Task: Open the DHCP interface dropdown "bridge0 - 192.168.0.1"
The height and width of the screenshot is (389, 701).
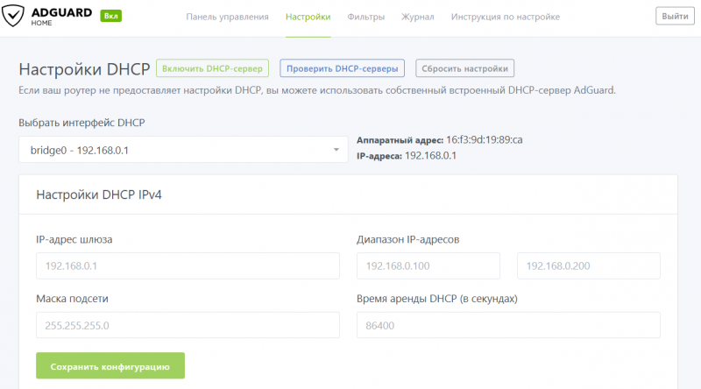Action: click(x=175, y=150)
